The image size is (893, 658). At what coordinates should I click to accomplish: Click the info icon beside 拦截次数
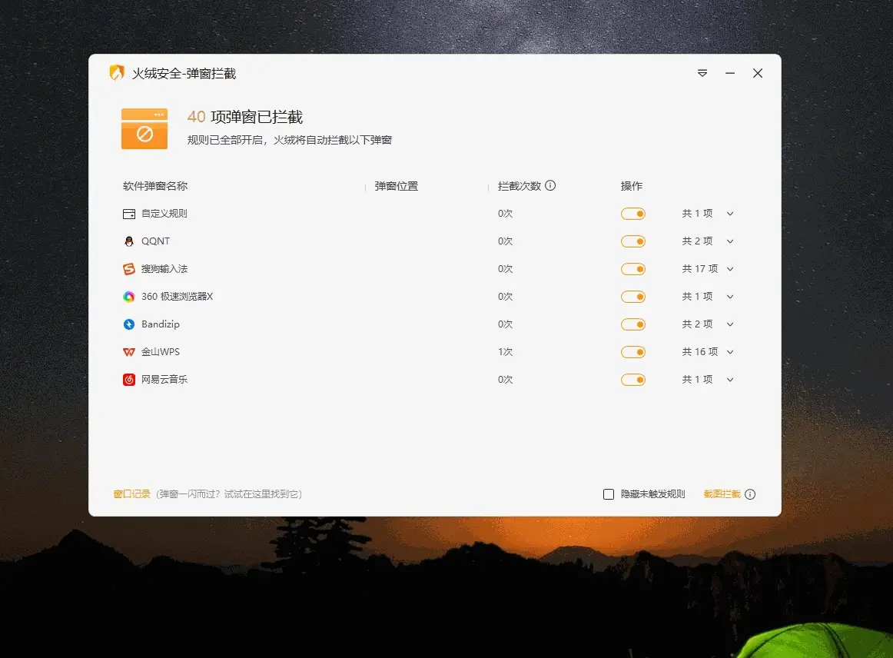pos(550,186)
